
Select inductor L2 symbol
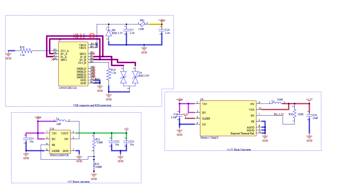click(x=61, y=120)
